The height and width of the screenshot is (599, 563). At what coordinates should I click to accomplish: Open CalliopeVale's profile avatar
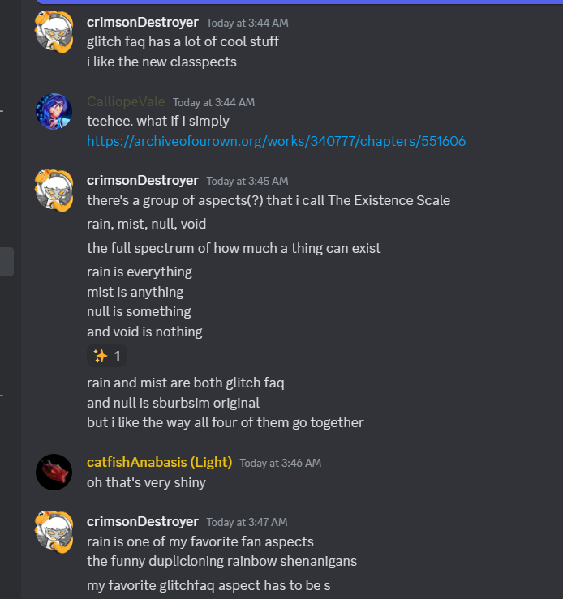tap(54, 111)
